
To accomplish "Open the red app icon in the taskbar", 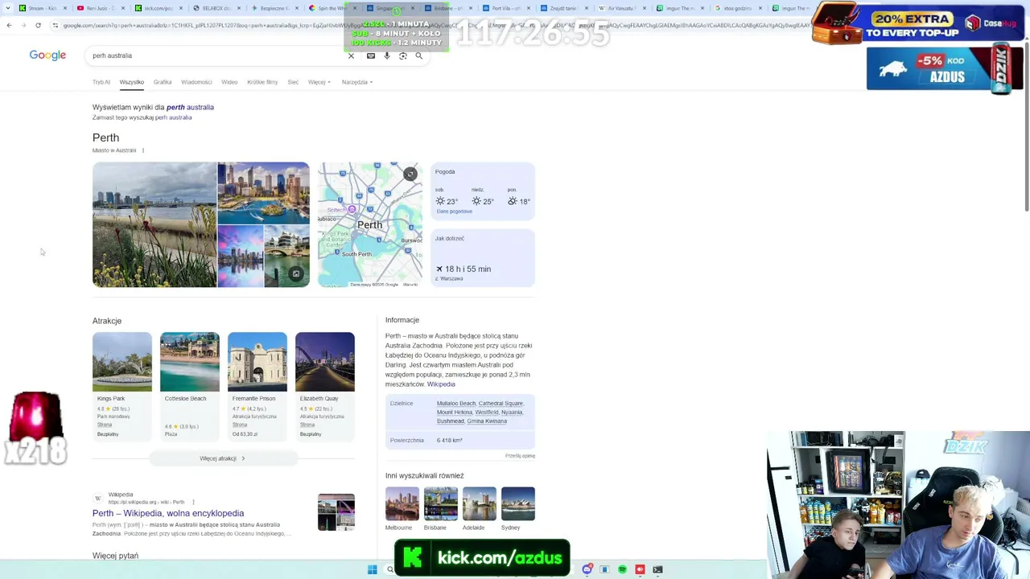I will 640,569.
